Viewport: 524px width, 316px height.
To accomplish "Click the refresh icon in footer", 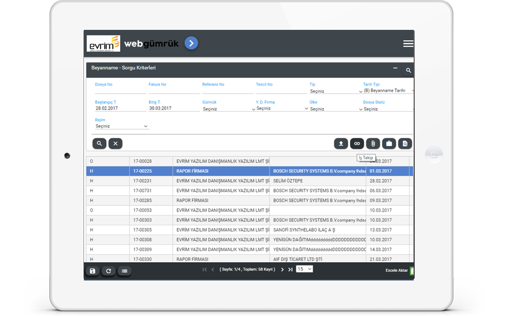I will 107,271.
